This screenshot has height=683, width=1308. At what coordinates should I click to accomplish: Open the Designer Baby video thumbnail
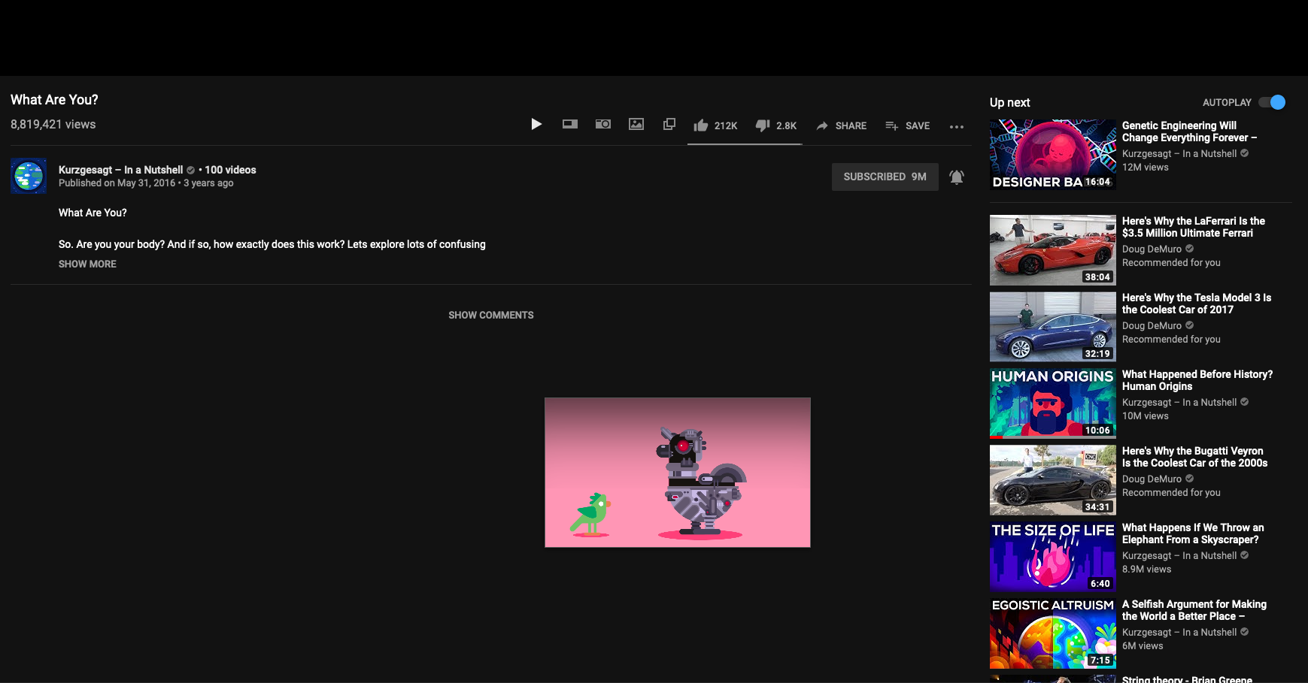[x=1052, y=154]
